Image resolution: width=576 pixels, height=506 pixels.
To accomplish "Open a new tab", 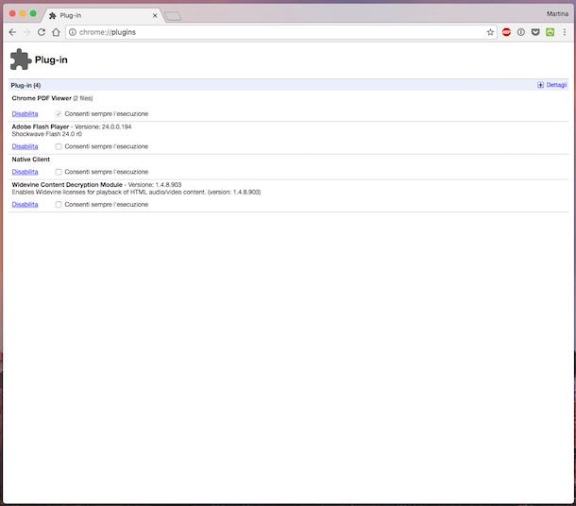I will click(173, 16).
